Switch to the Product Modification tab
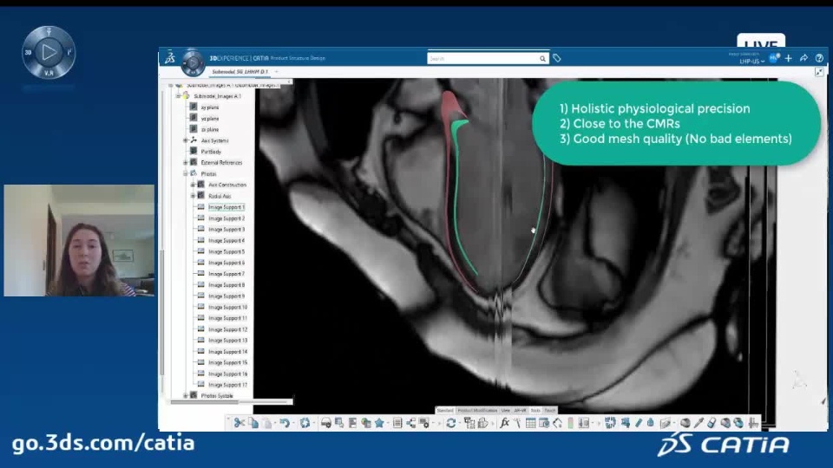 pyautogui.click(x=477, y=411)
